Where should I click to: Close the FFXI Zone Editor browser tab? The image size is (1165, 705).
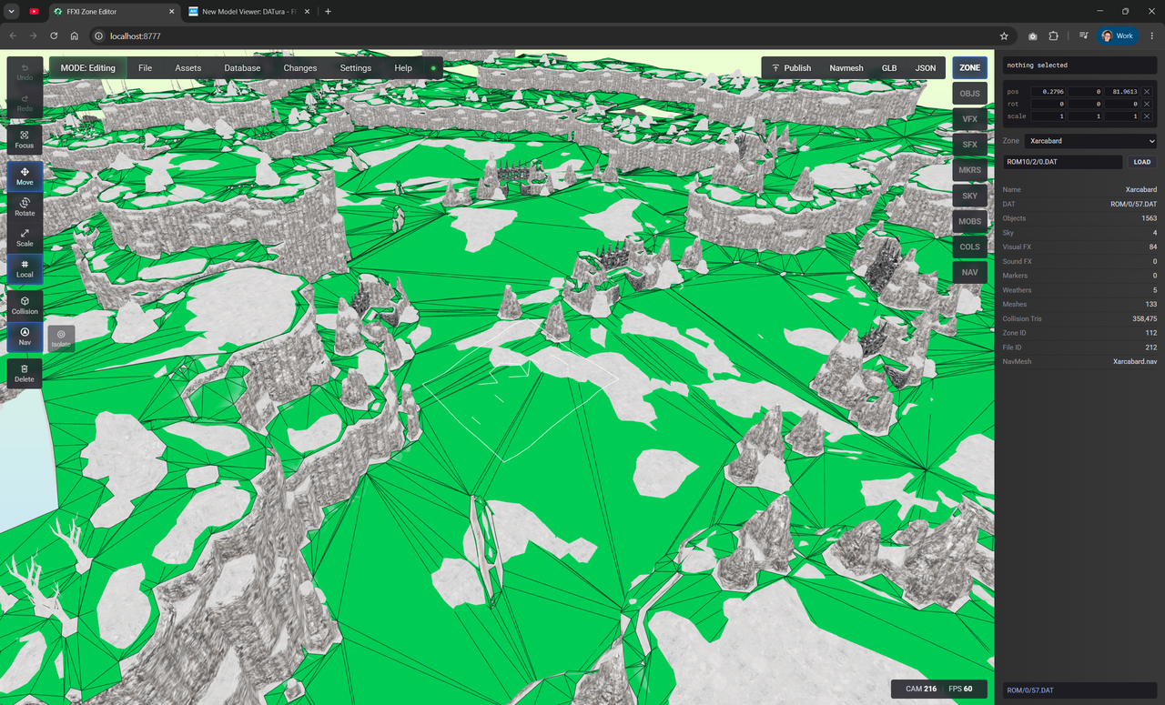coord(169,11)
